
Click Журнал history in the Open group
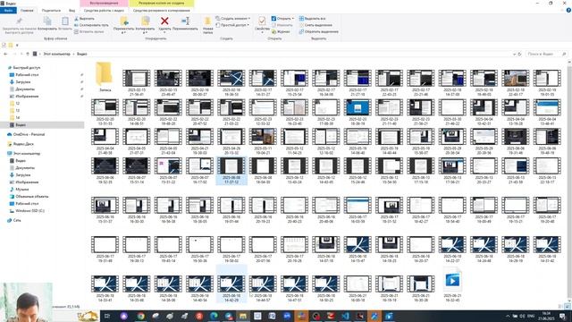pos(281,32)
